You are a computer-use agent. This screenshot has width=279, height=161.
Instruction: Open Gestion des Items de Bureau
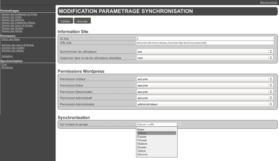tap(17, 25)
